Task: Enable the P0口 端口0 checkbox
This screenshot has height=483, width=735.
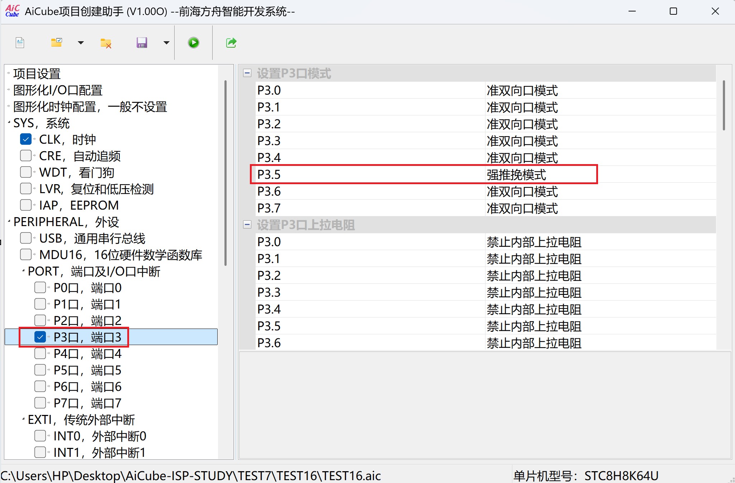Action: [x=40, y=287]
